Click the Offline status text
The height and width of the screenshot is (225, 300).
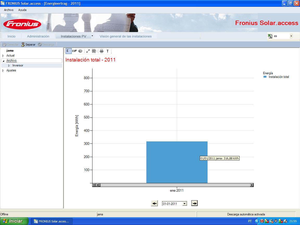coord(4,214)
